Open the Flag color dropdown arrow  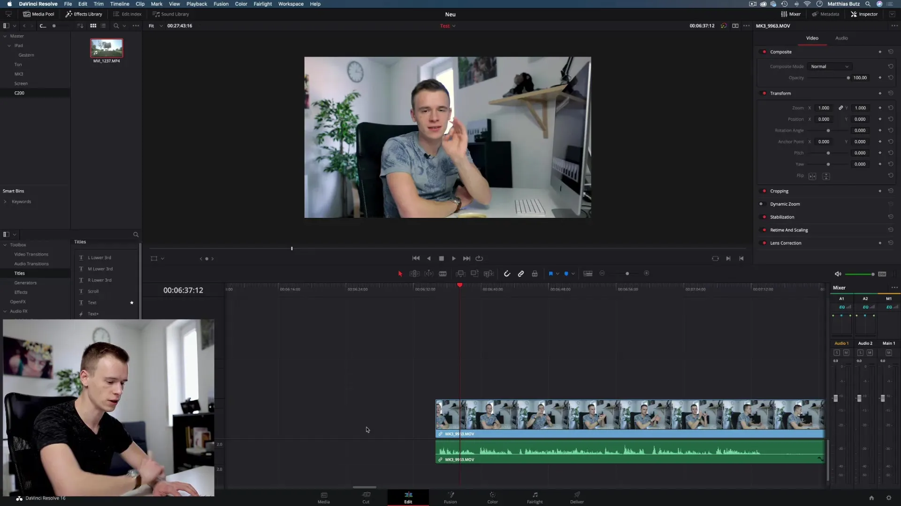(557, 274)
